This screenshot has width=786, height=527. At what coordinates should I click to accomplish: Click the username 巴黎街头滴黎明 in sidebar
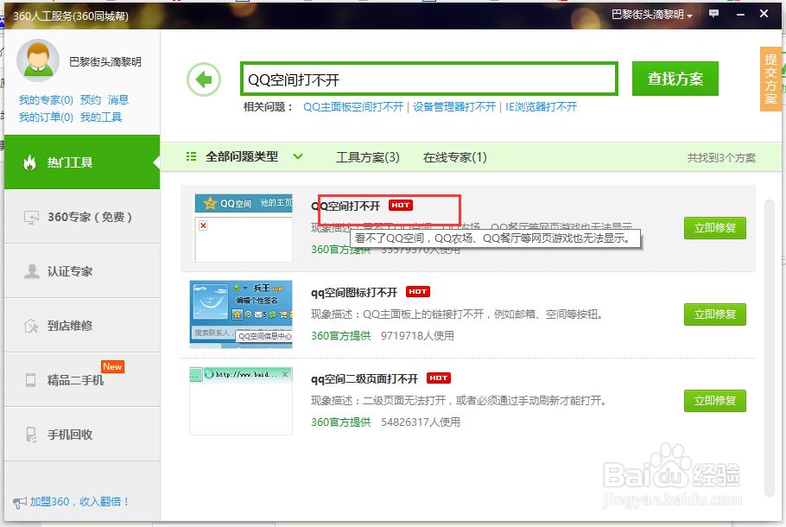pos(105,61)
